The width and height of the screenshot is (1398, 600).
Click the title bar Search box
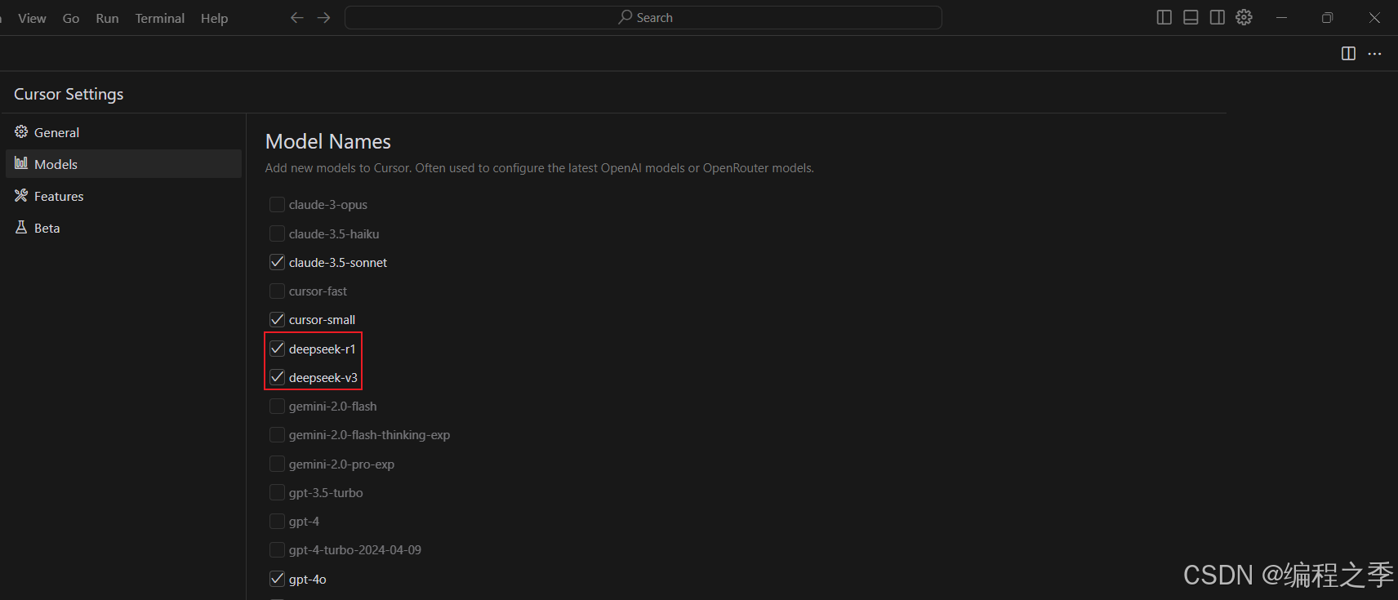(x=643, y=17)
